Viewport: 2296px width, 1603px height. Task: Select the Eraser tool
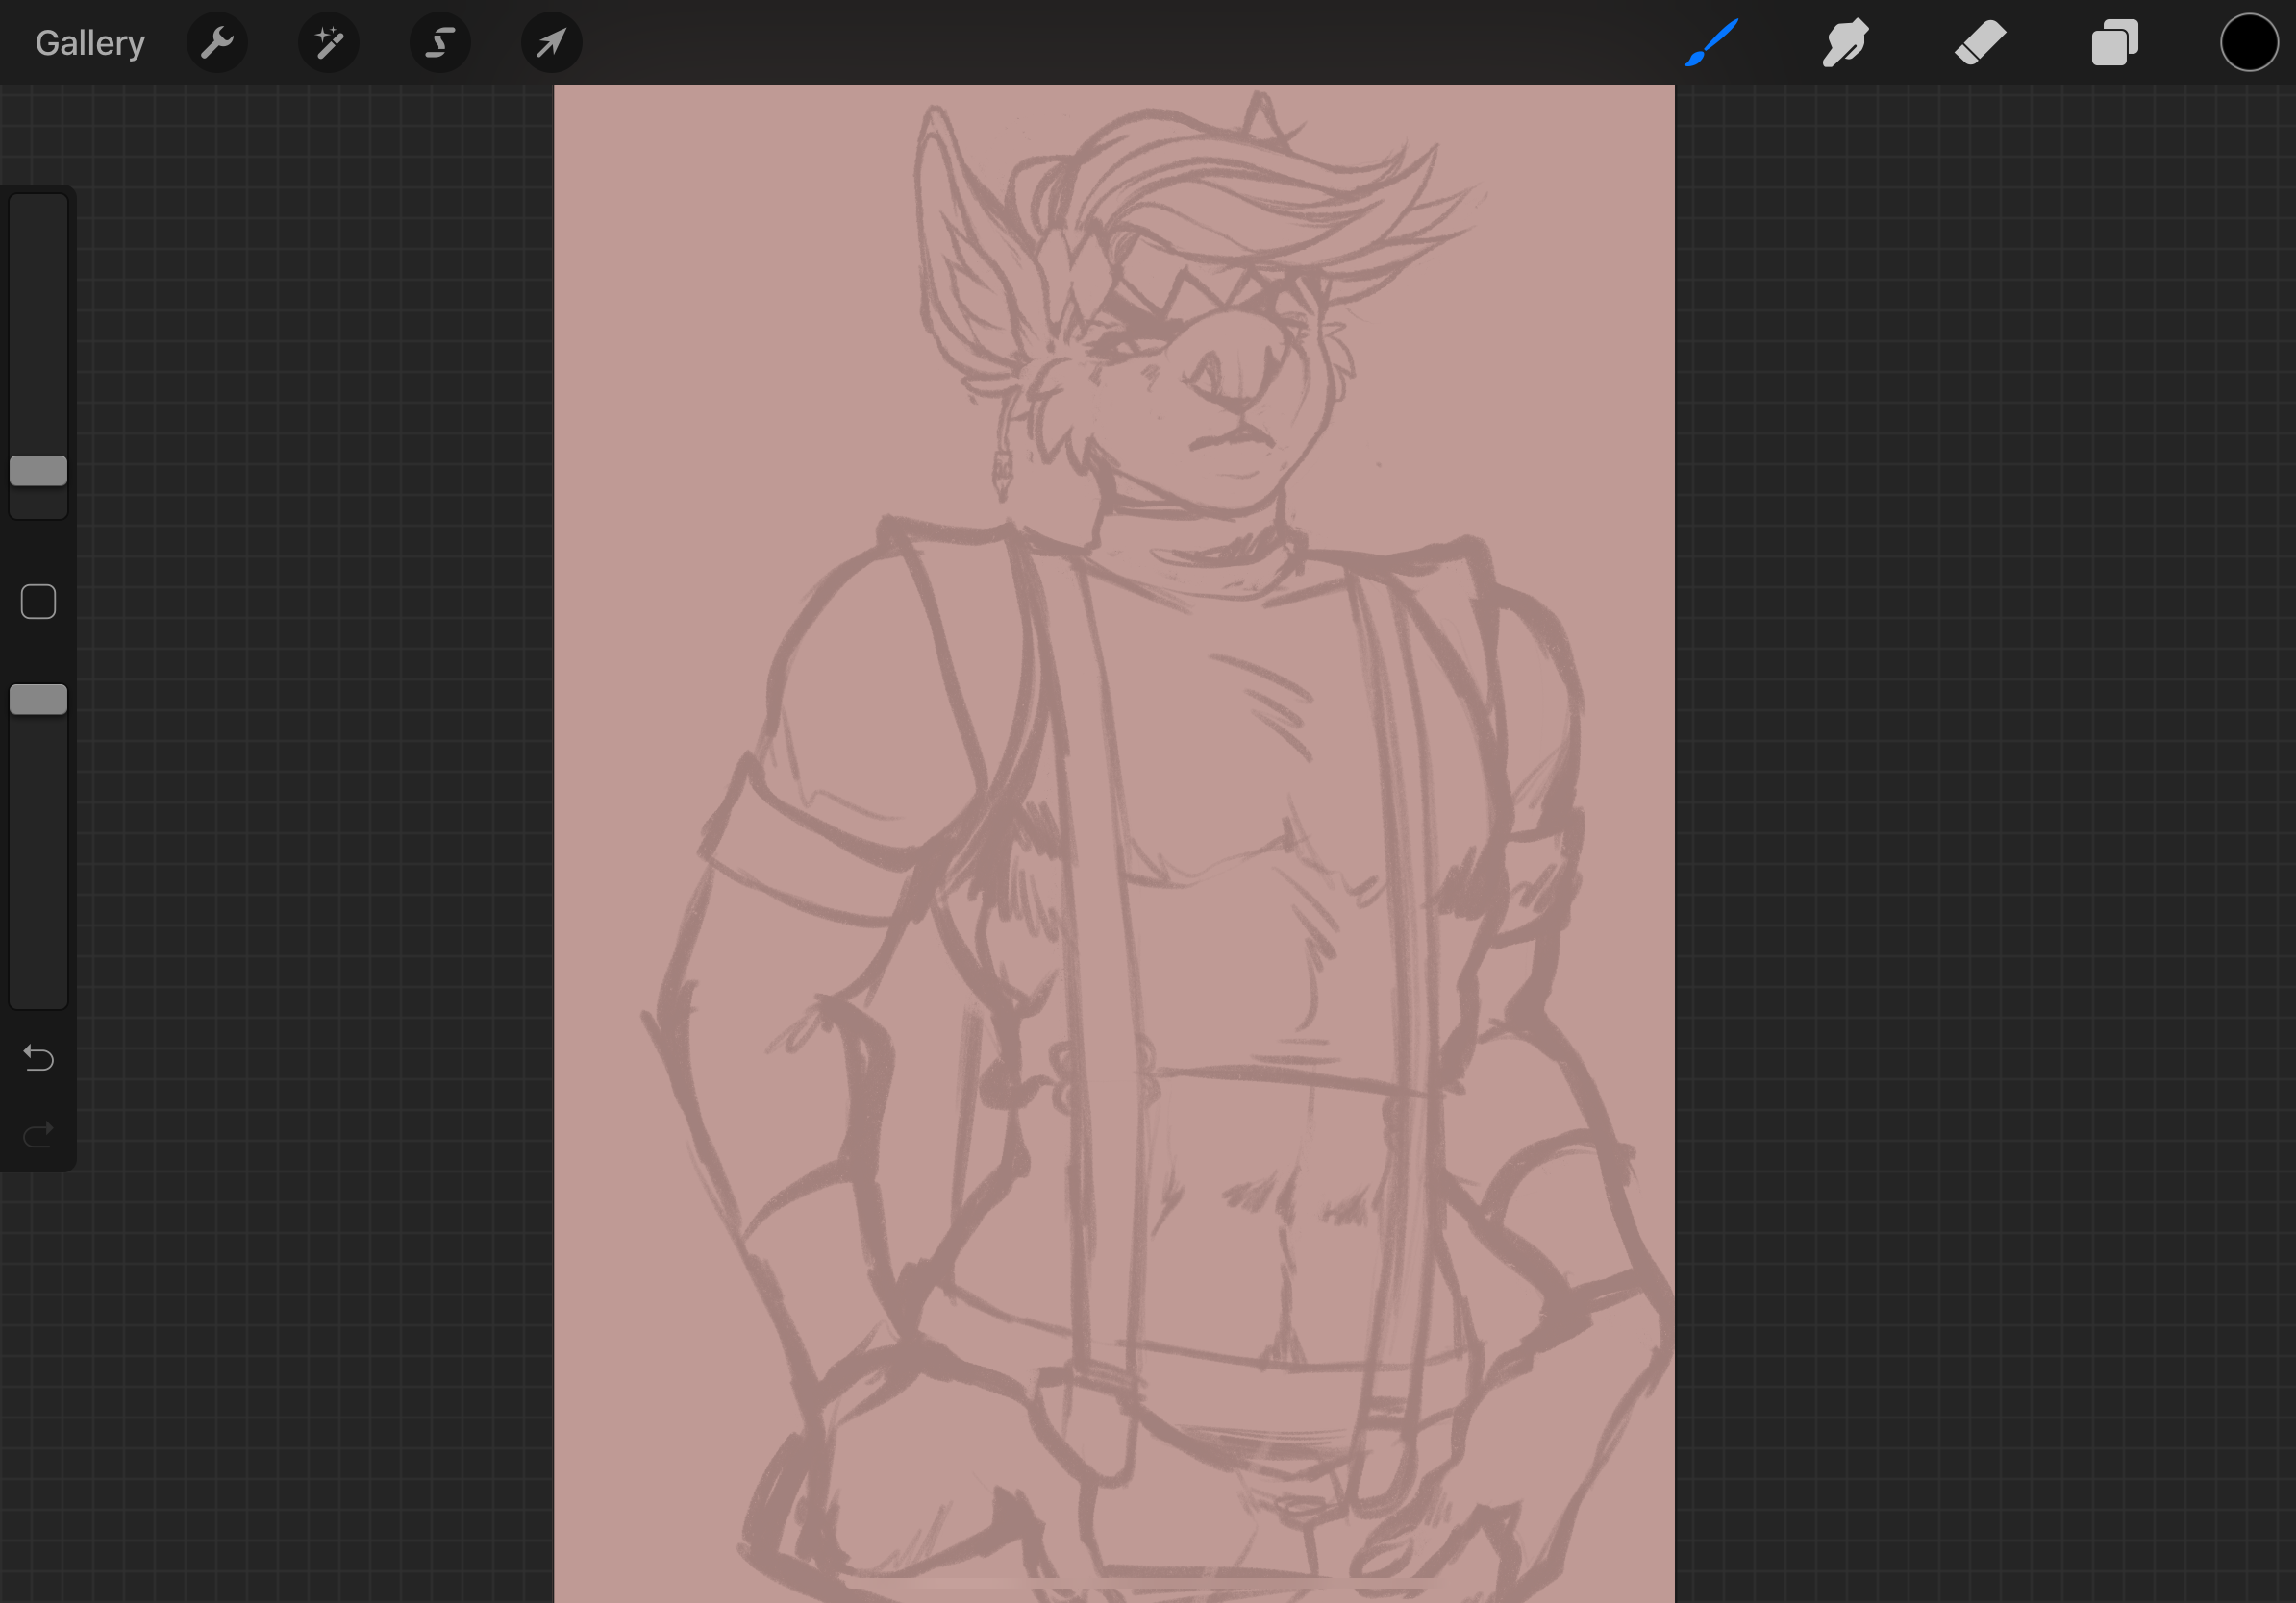1980,43
